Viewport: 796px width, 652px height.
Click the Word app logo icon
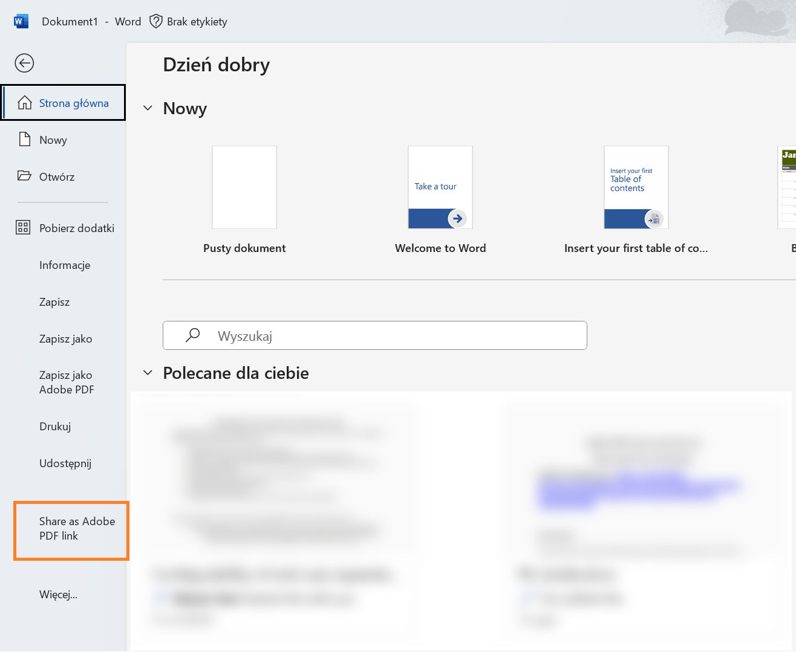tap(21, 22)
